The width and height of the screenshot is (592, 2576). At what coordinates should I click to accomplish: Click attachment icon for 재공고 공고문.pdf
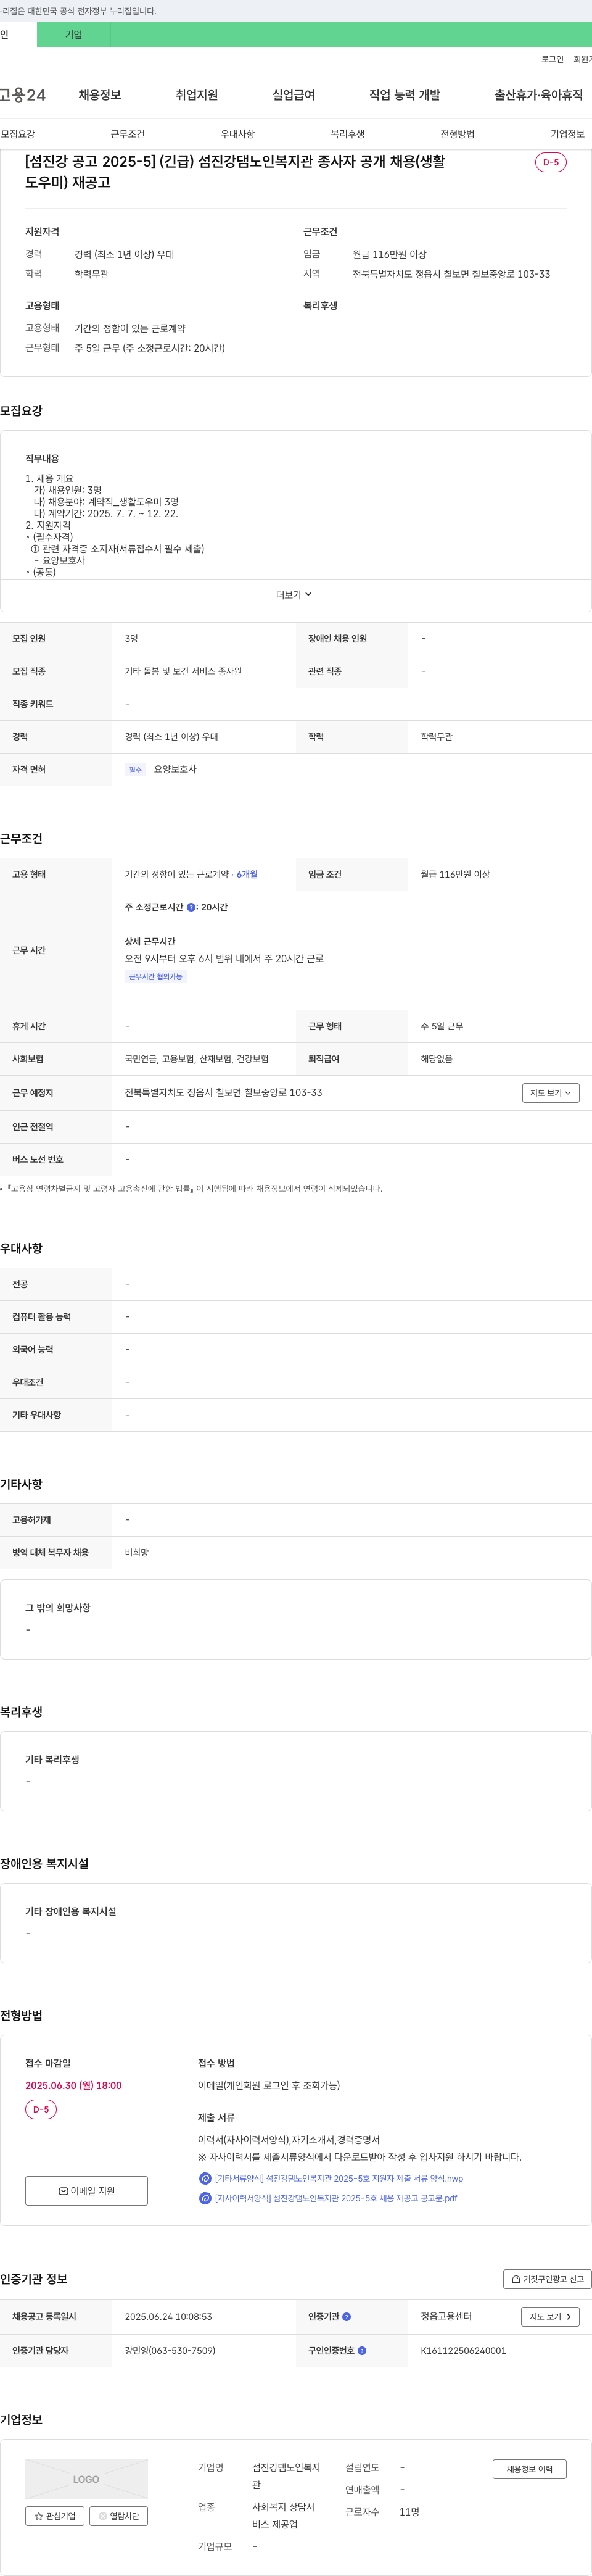coord(205,2198)
